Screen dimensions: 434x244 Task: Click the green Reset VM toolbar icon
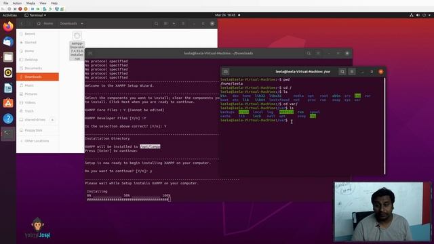(38, 9)
